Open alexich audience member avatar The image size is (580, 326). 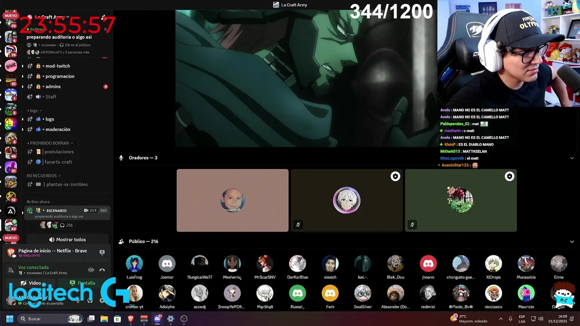point(330,264)
